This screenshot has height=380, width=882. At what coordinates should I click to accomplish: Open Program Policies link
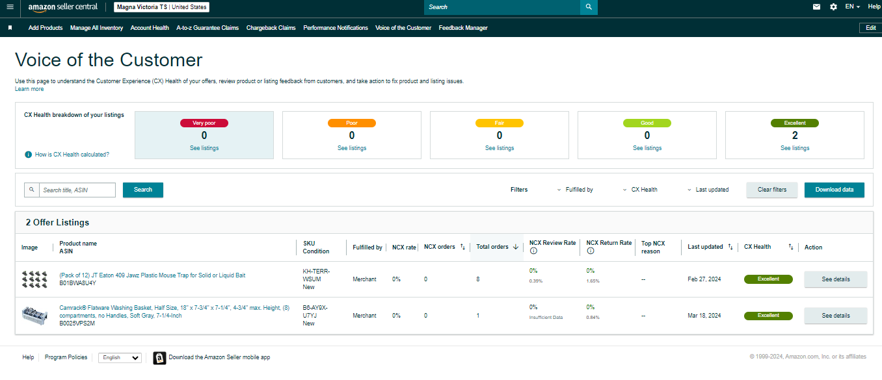coord(66,357)
